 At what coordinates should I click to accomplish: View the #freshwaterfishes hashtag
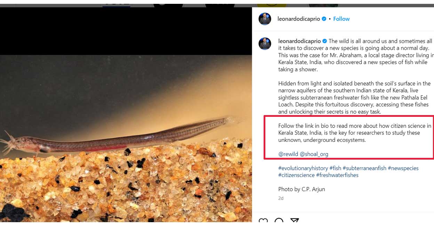[337, 175]
